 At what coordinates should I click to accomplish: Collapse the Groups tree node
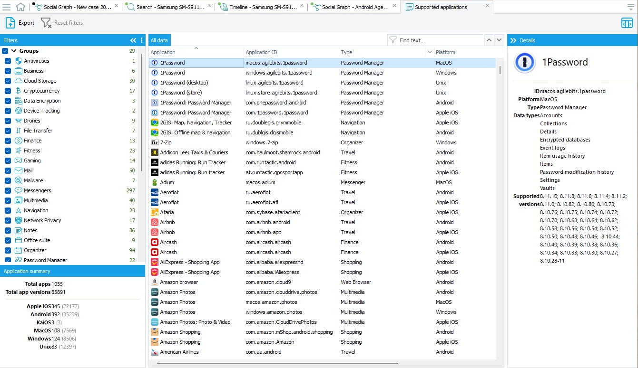[x=14, y=51]
